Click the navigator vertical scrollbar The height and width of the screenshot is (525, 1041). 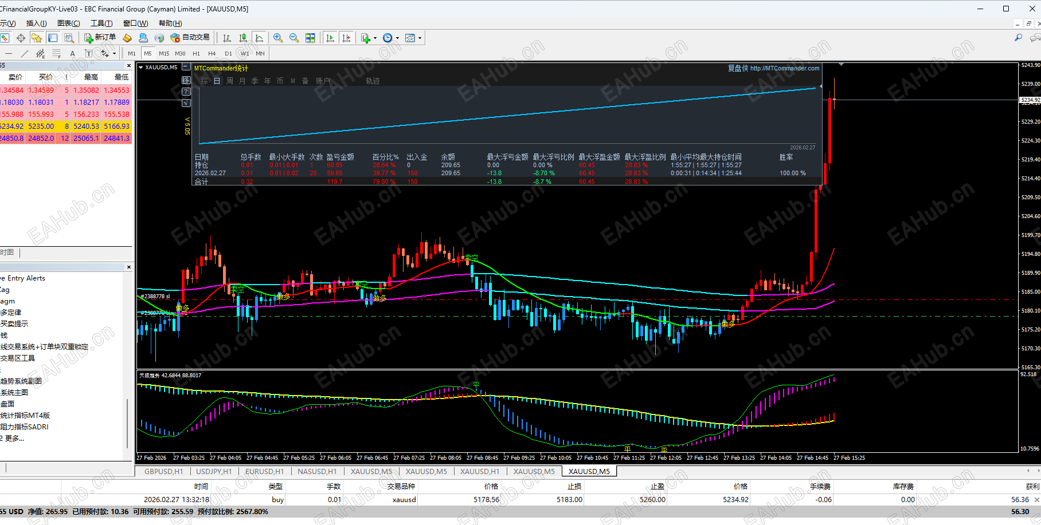(127, 424)
